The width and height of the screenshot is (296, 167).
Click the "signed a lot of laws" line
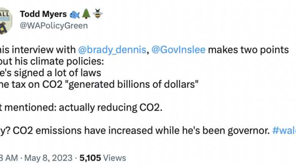point(58,73)
